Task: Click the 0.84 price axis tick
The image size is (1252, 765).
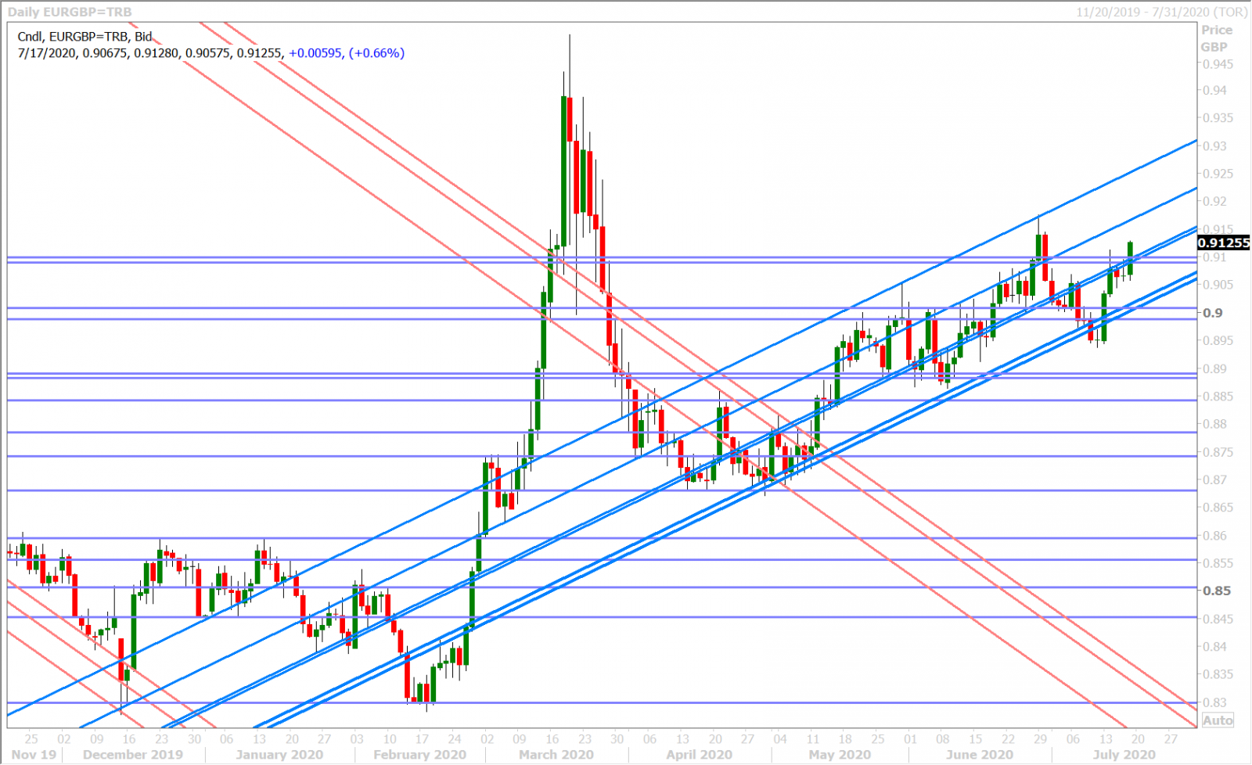Action: tap(1215, 646)
